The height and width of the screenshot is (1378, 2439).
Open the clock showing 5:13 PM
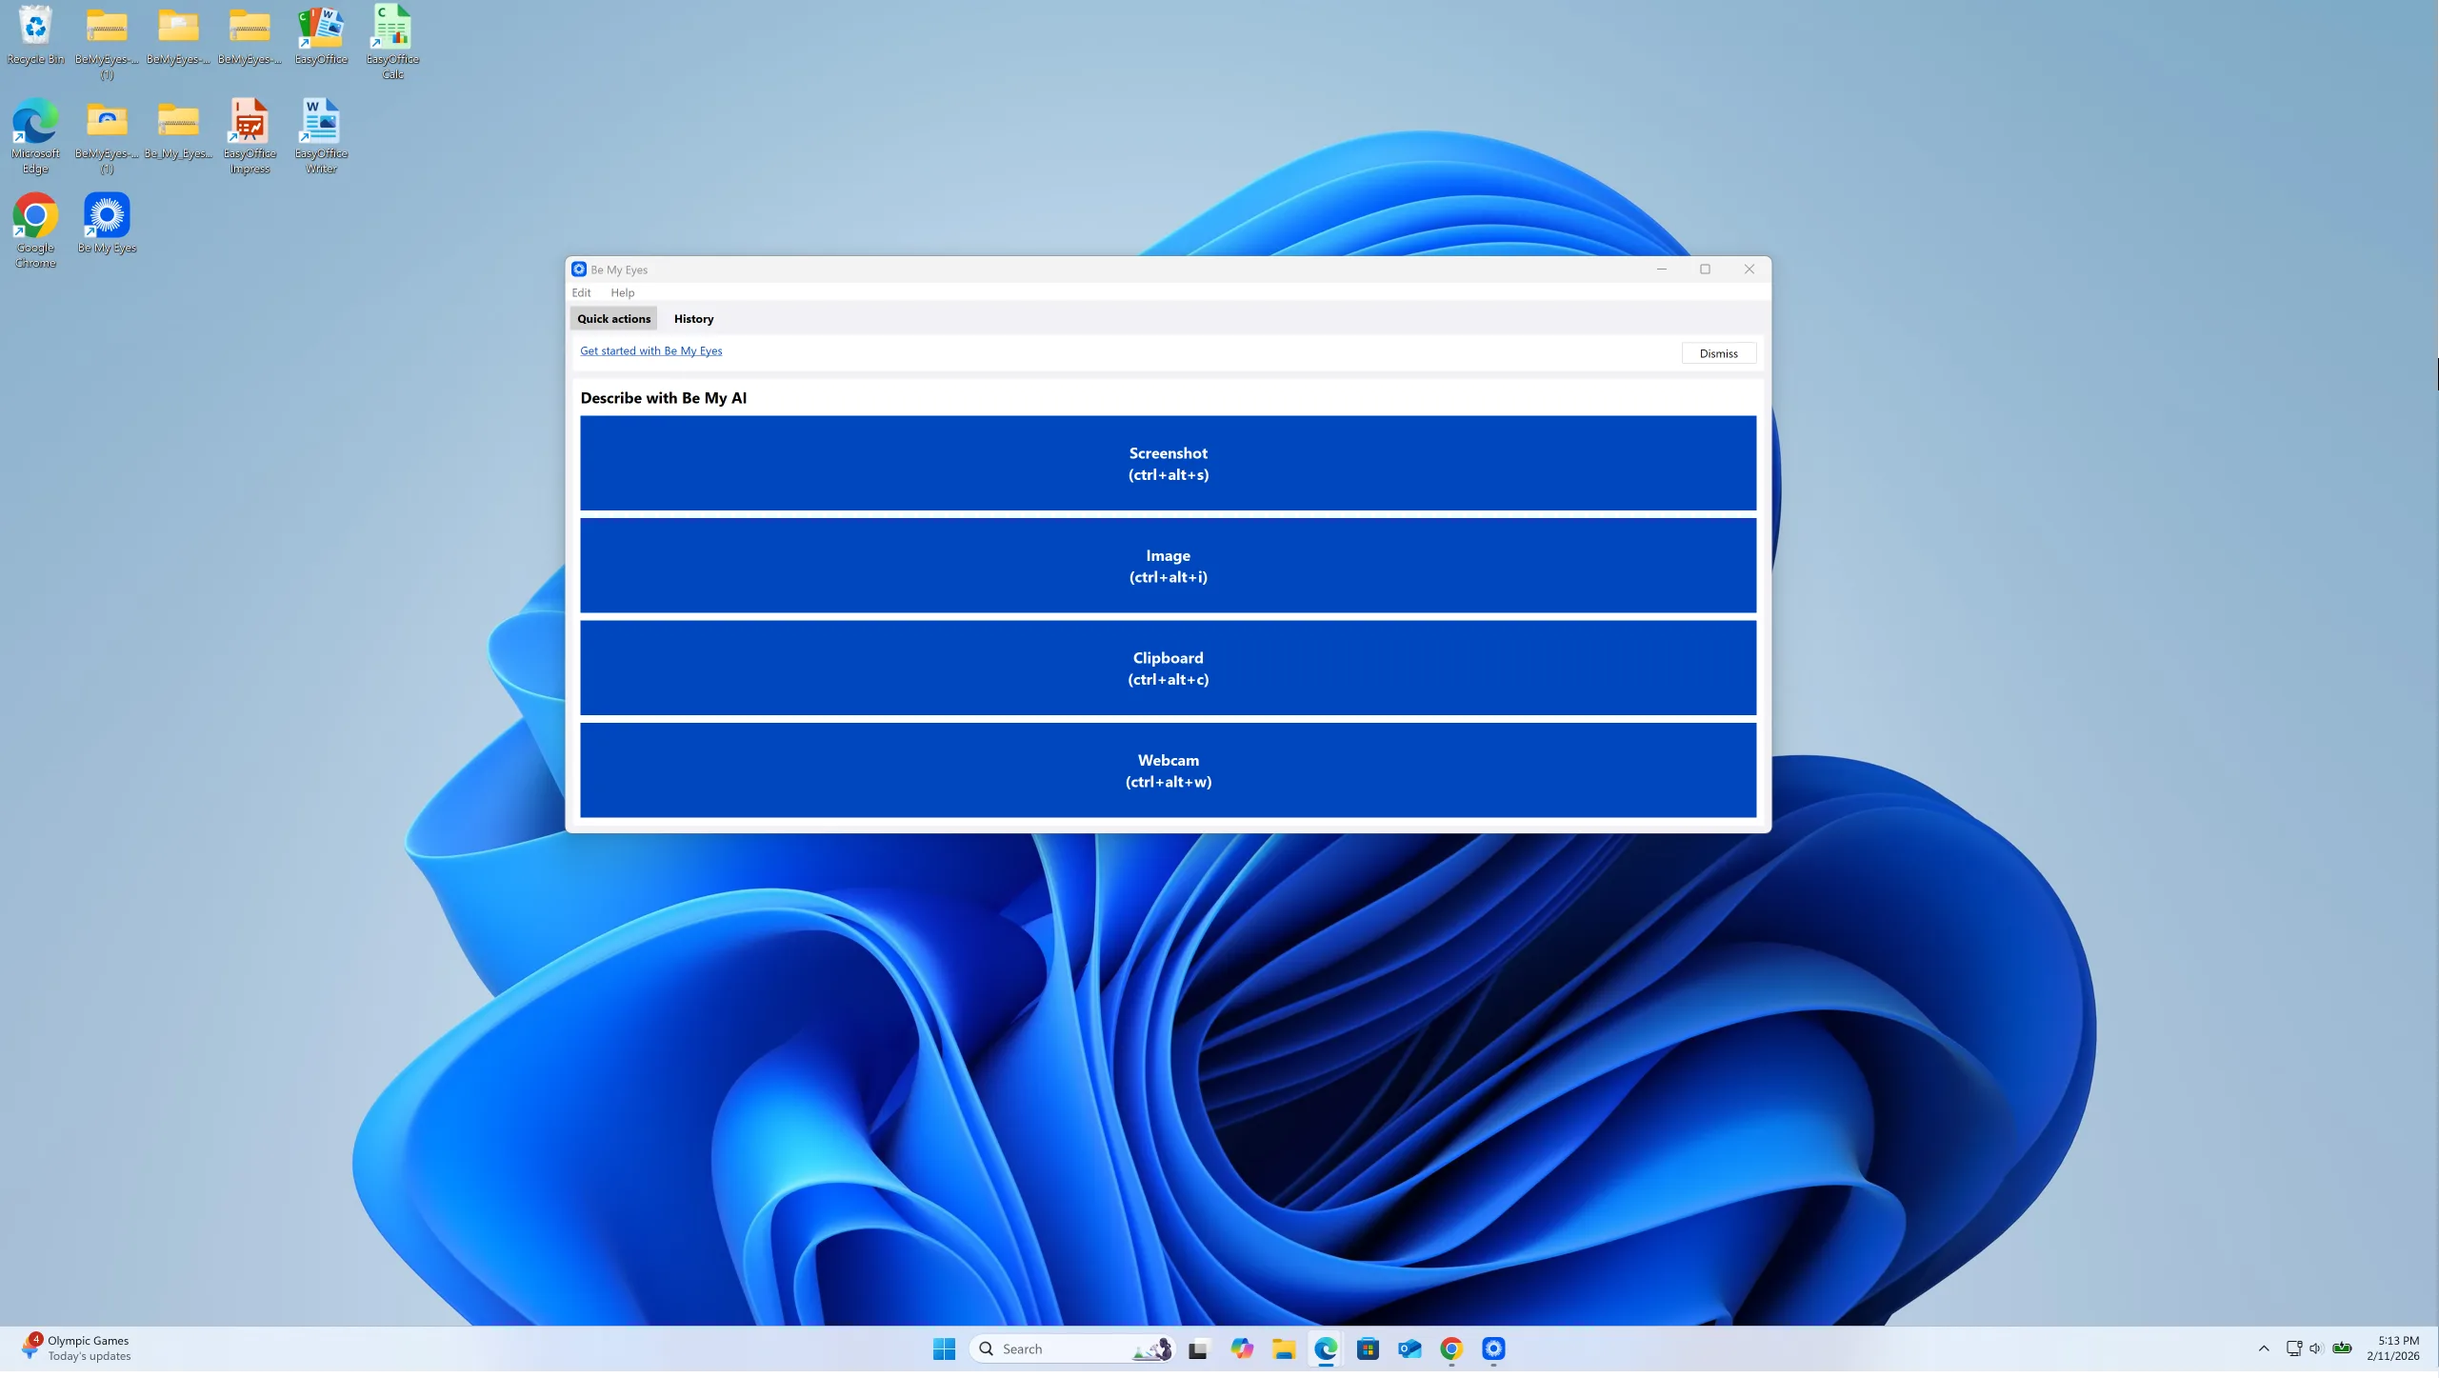pos(2393,1348)
